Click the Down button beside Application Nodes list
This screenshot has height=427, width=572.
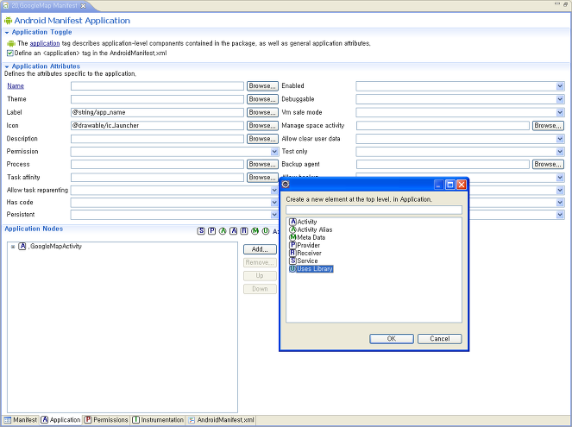pos(260,289)
